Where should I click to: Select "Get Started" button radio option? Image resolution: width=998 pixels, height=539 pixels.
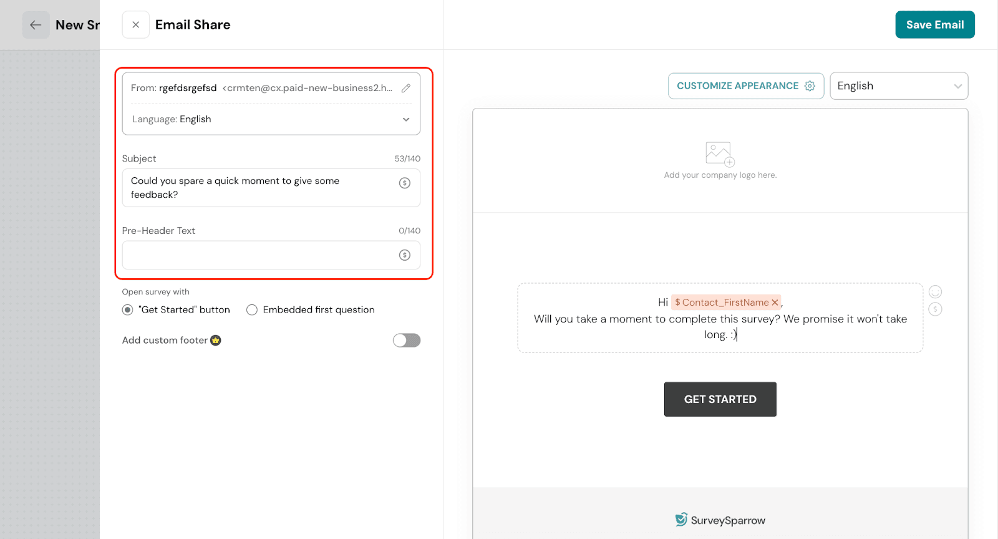pyautogui.click(x=128, y=310)
